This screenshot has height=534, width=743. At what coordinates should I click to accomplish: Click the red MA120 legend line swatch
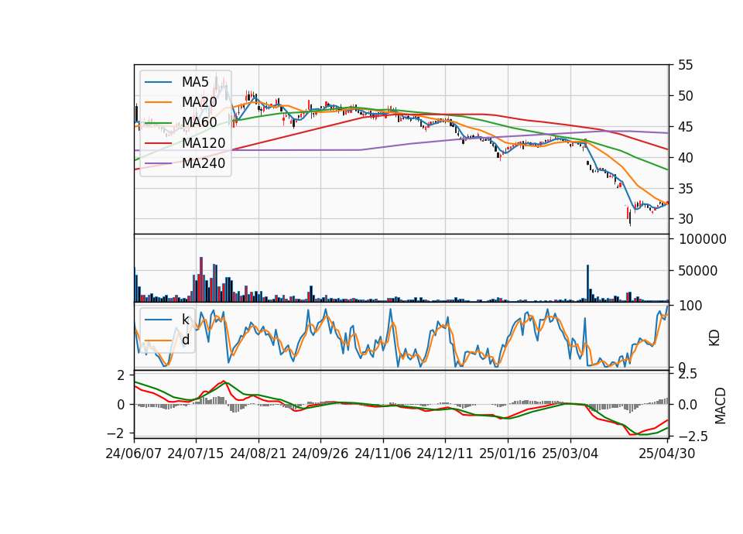pyautogui.click(x=158, y=142)
